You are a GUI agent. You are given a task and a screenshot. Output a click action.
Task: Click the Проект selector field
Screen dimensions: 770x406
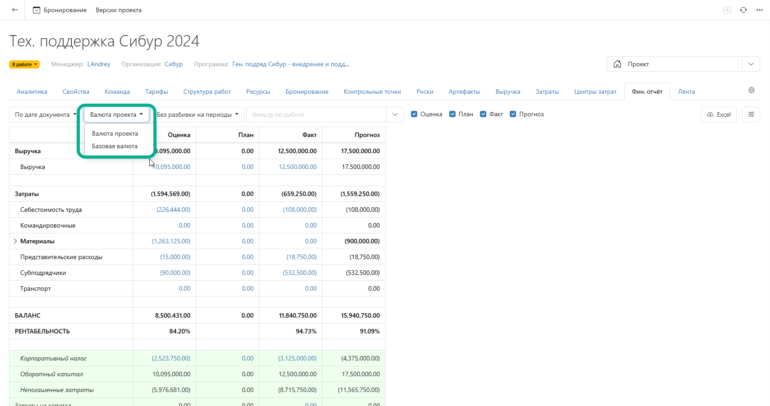(x=675, y=64)
